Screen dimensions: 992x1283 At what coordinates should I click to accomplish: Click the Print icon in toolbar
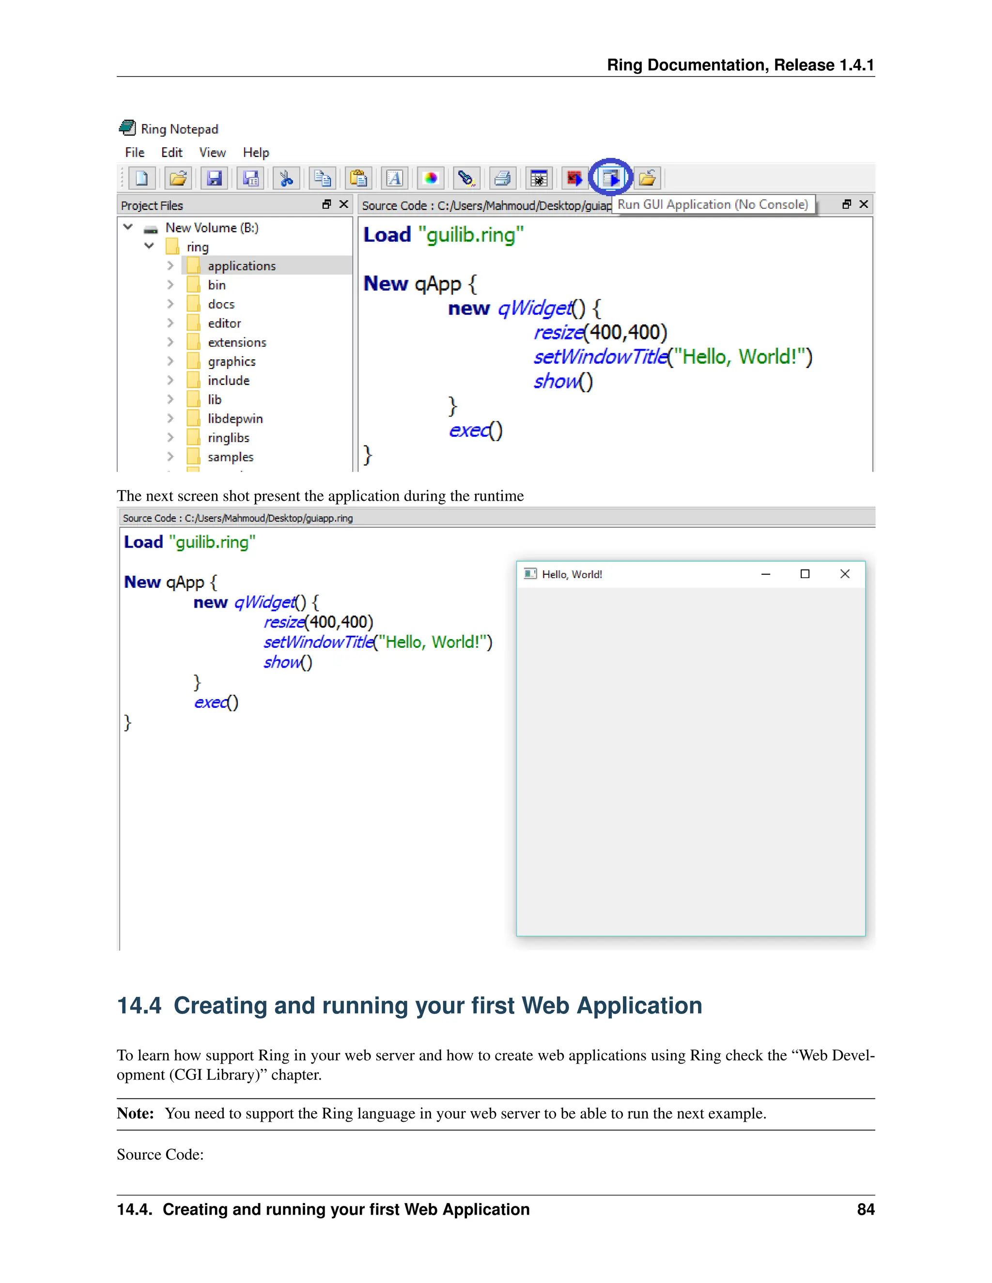(502, 178)
